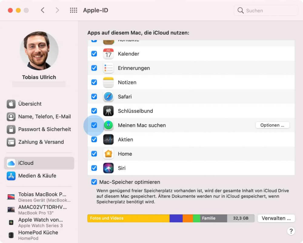Click the Safari compass icon

[x=108, y=97]
